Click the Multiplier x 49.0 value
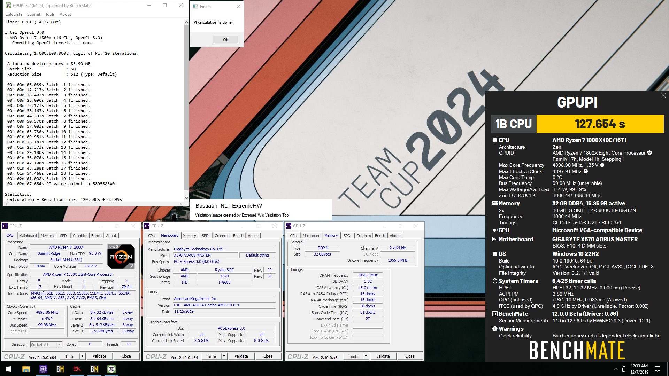Viewport: 669px width, 376px height. (x=47, y=319)
